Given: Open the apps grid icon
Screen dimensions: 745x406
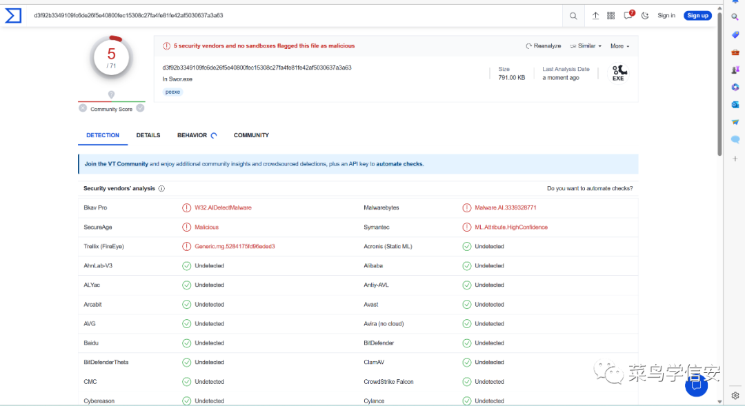Looking at the screenshot, I should [611, 16].
